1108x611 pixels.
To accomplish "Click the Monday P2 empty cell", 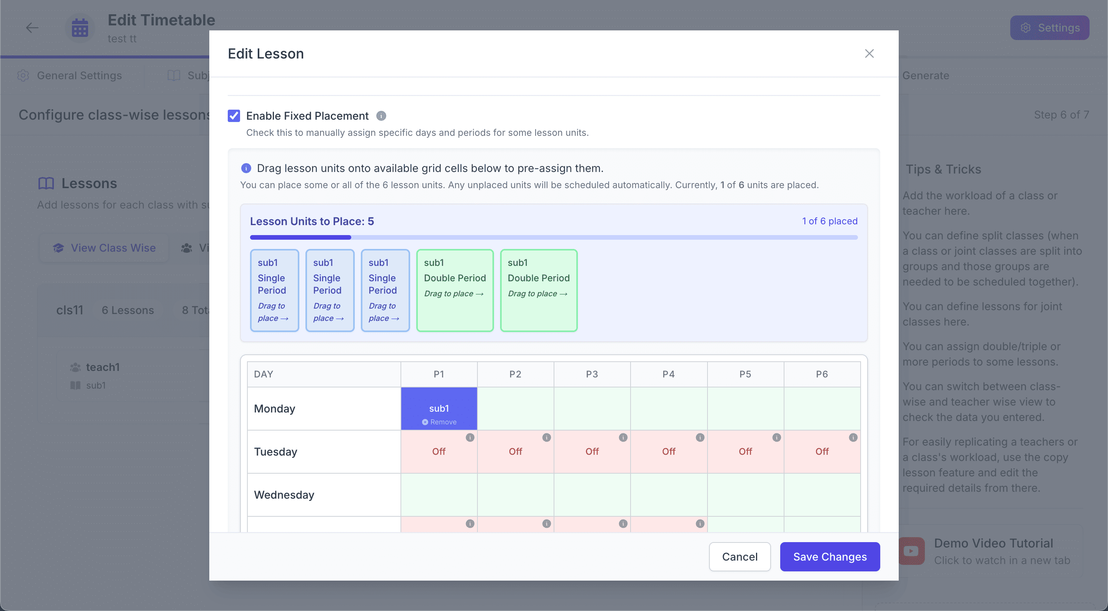I will point(515,409).
